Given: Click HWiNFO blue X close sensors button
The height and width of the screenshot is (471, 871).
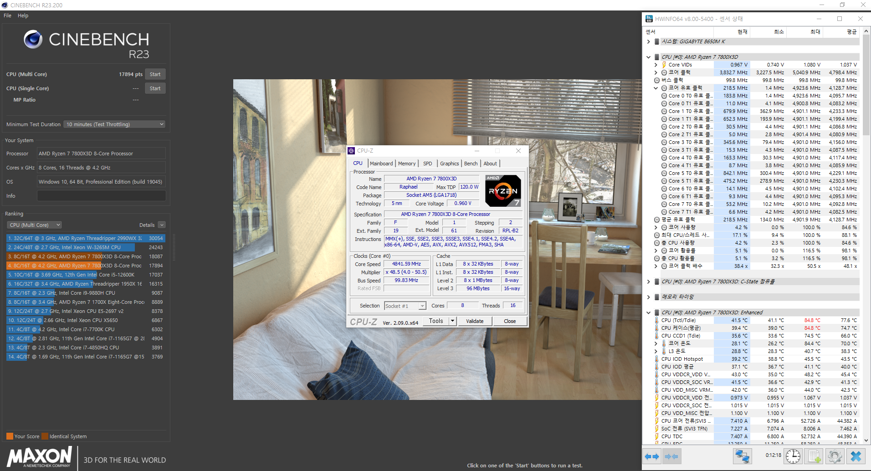Looking at the screenshot, I should coord(856,456).
